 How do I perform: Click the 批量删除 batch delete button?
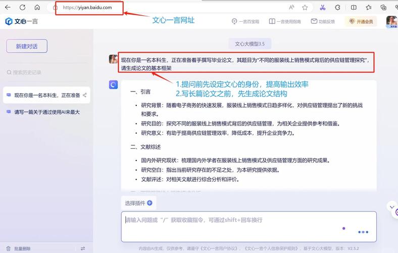pos(19,248)
